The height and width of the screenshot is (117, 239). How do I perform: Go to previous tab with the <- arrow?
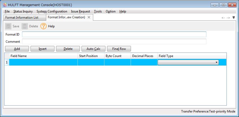pos(223,18)
